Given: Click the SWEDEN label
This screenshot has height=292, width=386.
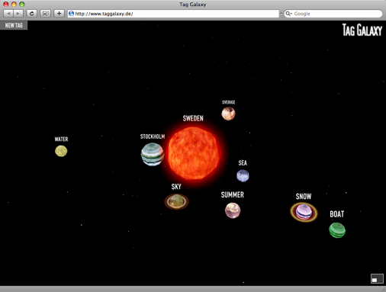Looking at the screenshot, I should point(193,118).
